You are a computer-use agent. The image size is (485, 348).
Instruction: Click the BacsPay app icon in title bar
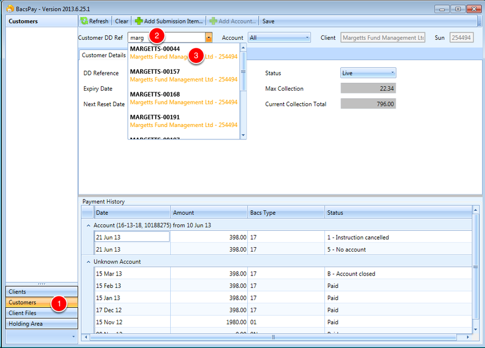[10, 9]
